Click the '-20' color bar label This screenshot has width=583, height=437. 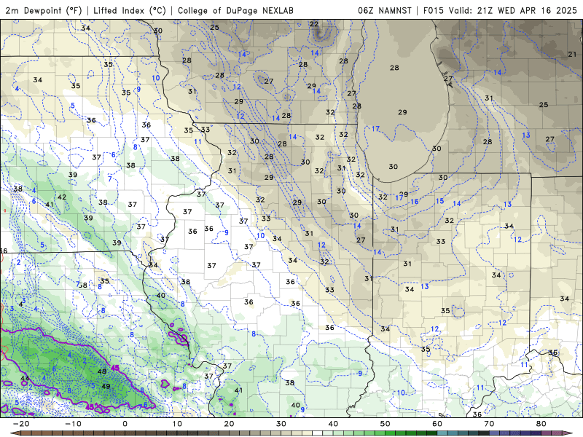(21, 424)
